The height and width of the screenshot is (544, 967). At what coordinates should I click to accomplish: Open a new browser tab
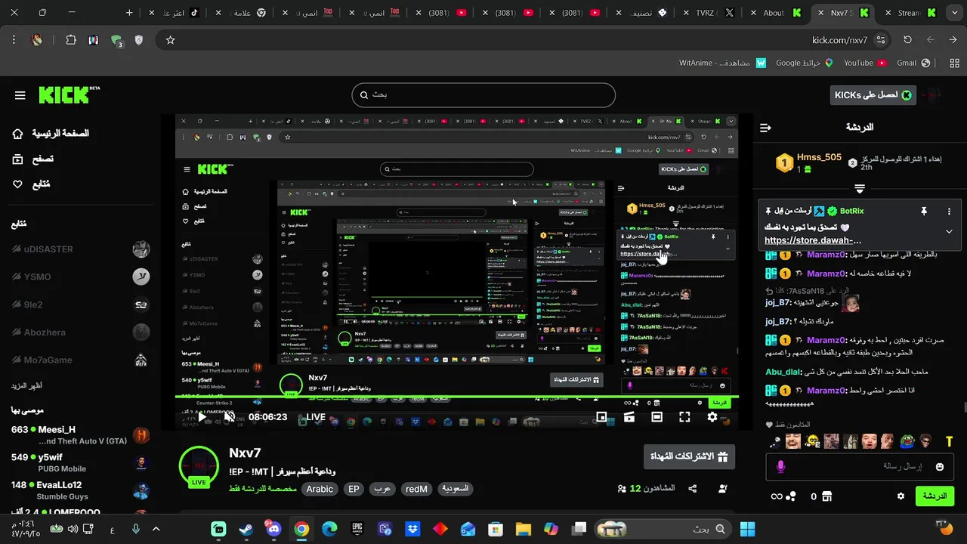129,13
